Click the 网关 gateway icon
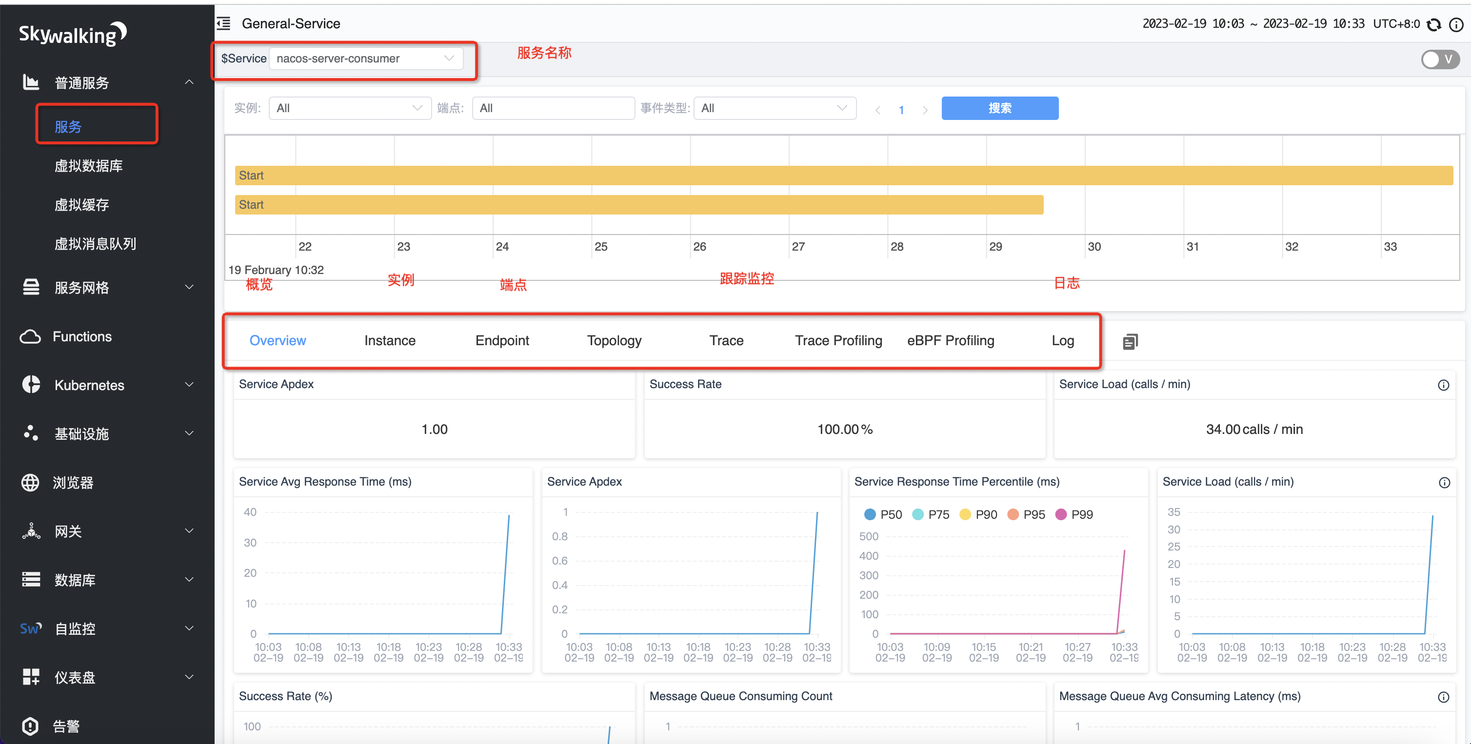The width and height of the screenshot is (1471, 744). [x=31, y=531]
